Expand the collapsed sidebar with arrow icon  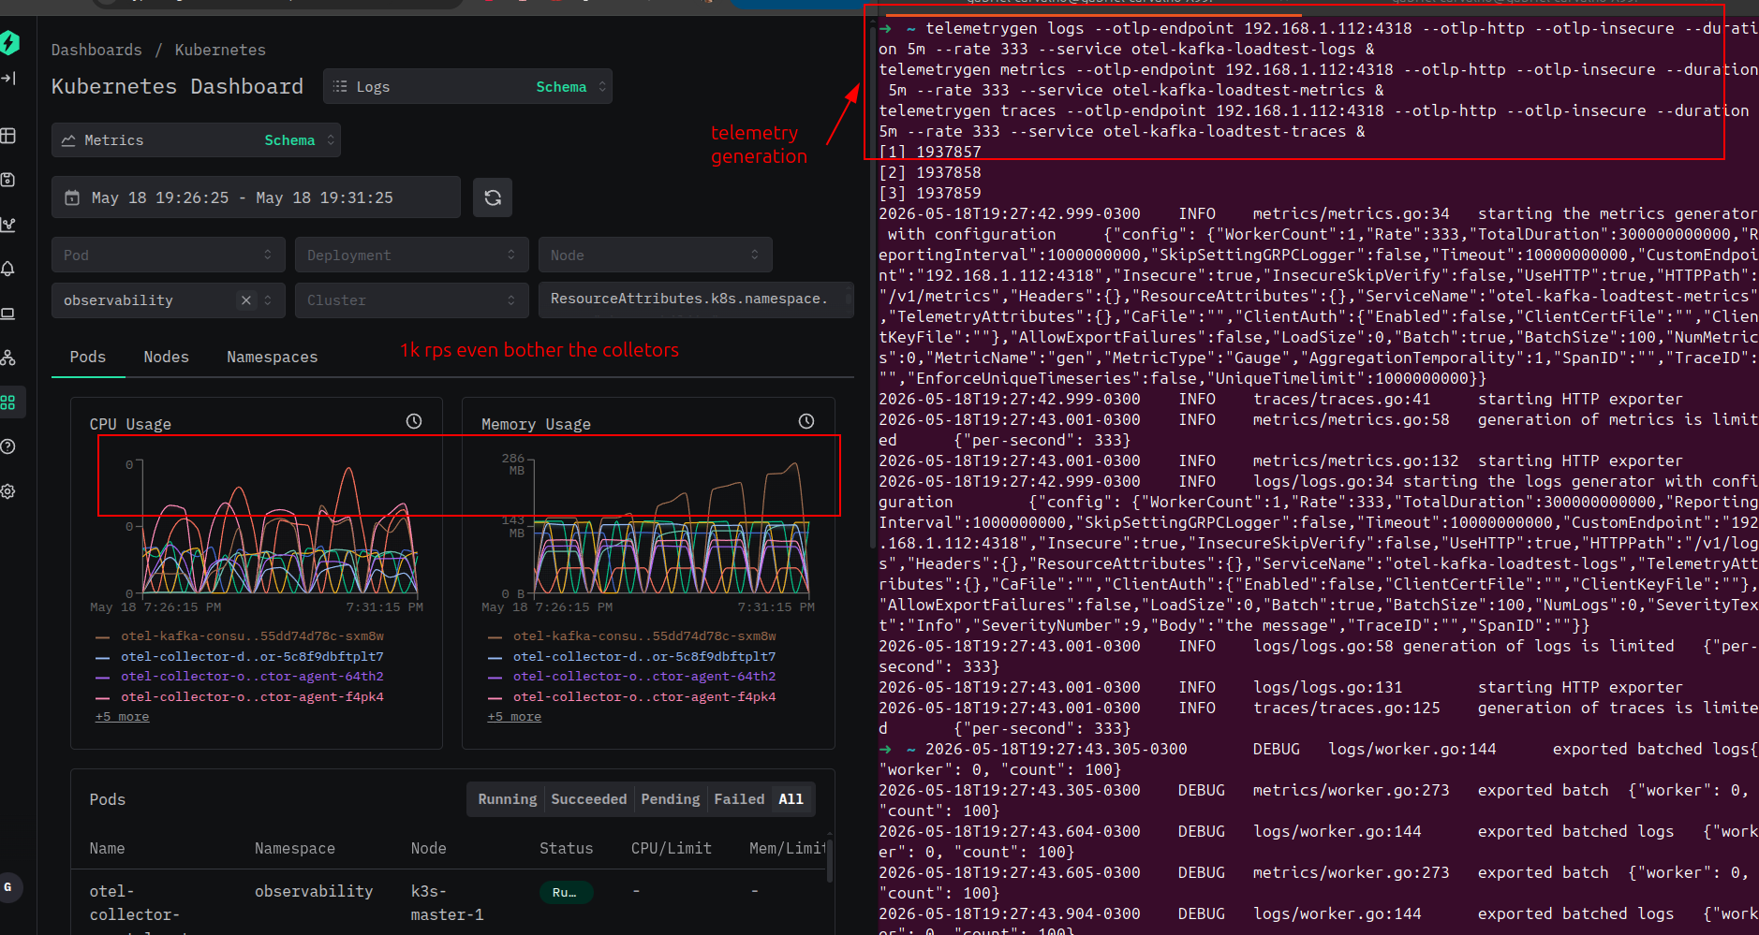8,79
